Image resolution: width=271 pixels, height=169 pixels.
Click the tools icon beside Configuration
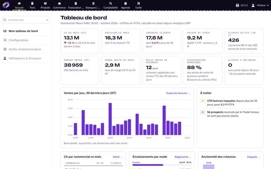(x=5, y=40)
